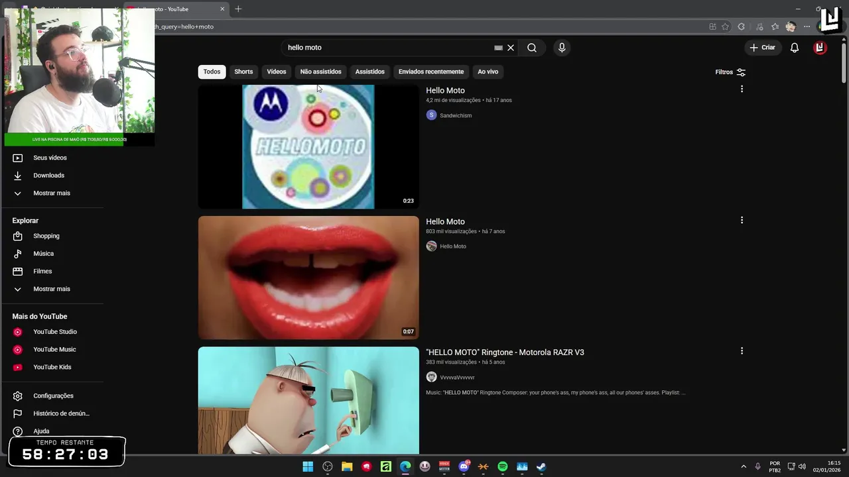Open the "HELLO MOTO" Ringtone - Motorola RAZR V3 title
Screen dimensions: 849x477
pyautogui.click(x=505, y=352)
